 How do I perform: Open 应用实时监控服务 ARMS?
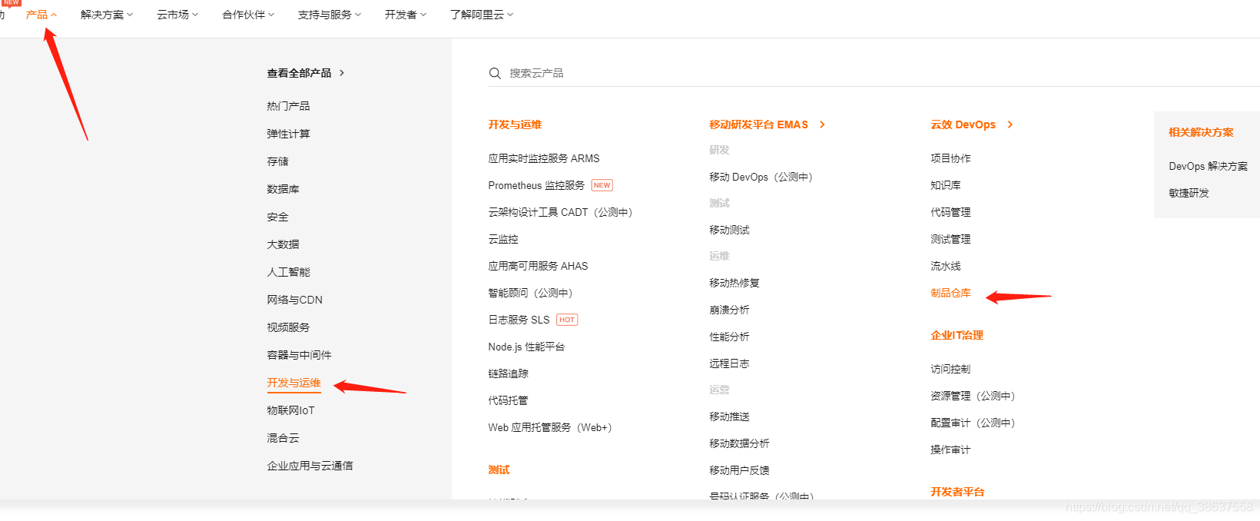click(x=544, y=158)
